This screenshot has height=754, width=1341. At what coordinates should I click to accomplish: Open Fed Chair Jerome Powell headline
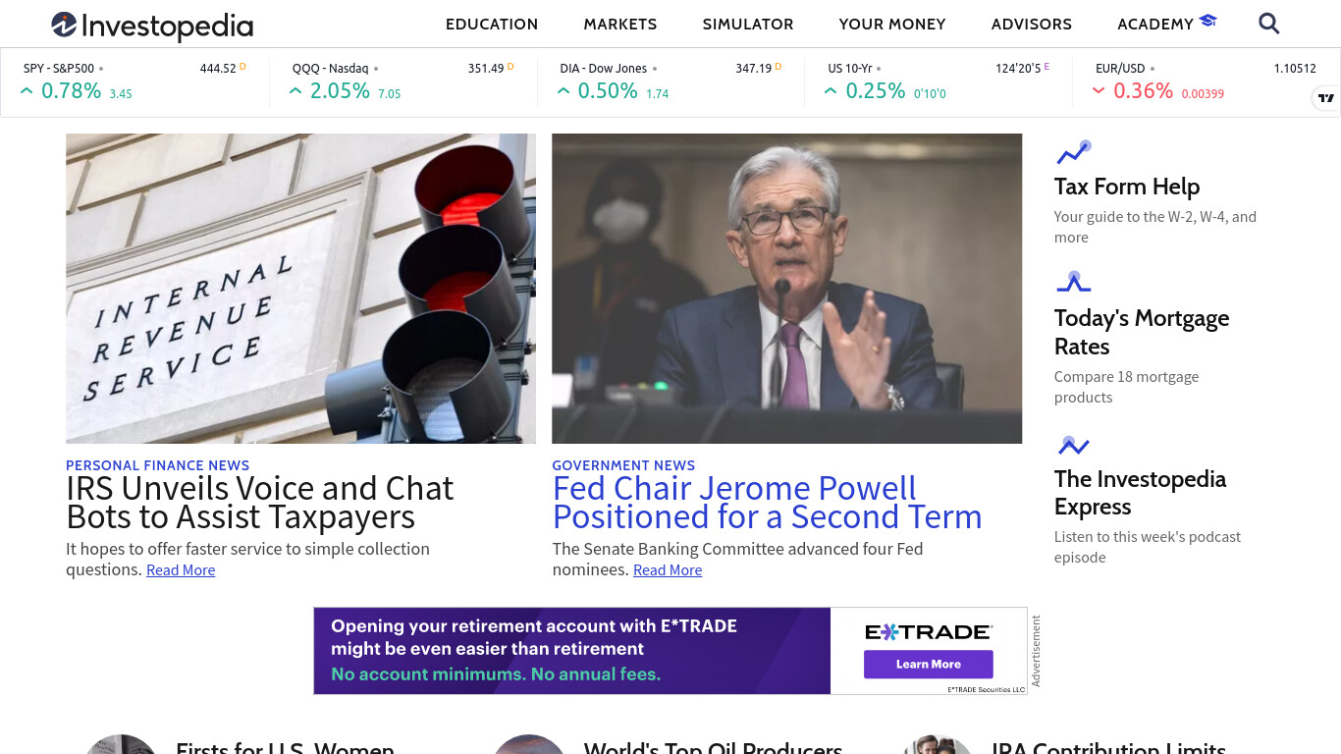767,502
